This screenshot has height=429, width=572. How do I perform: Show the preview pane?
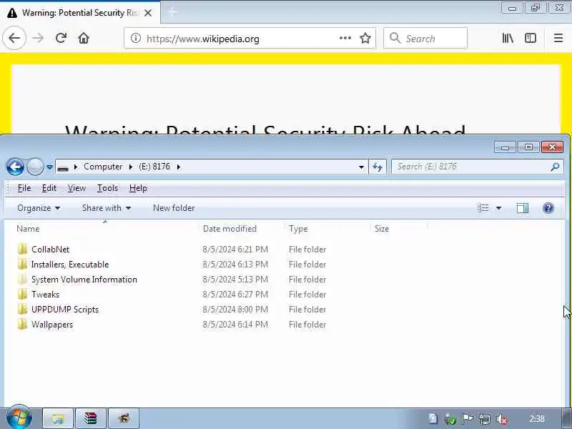coord(523,208)
